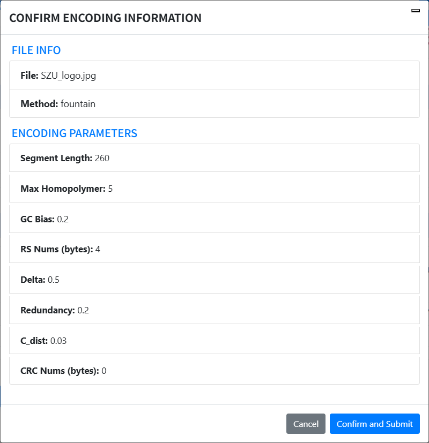The width and height of the screenshot is (429, 443).
Task: Click the FILE INFO section heading
Action: [x=36, y=50]
